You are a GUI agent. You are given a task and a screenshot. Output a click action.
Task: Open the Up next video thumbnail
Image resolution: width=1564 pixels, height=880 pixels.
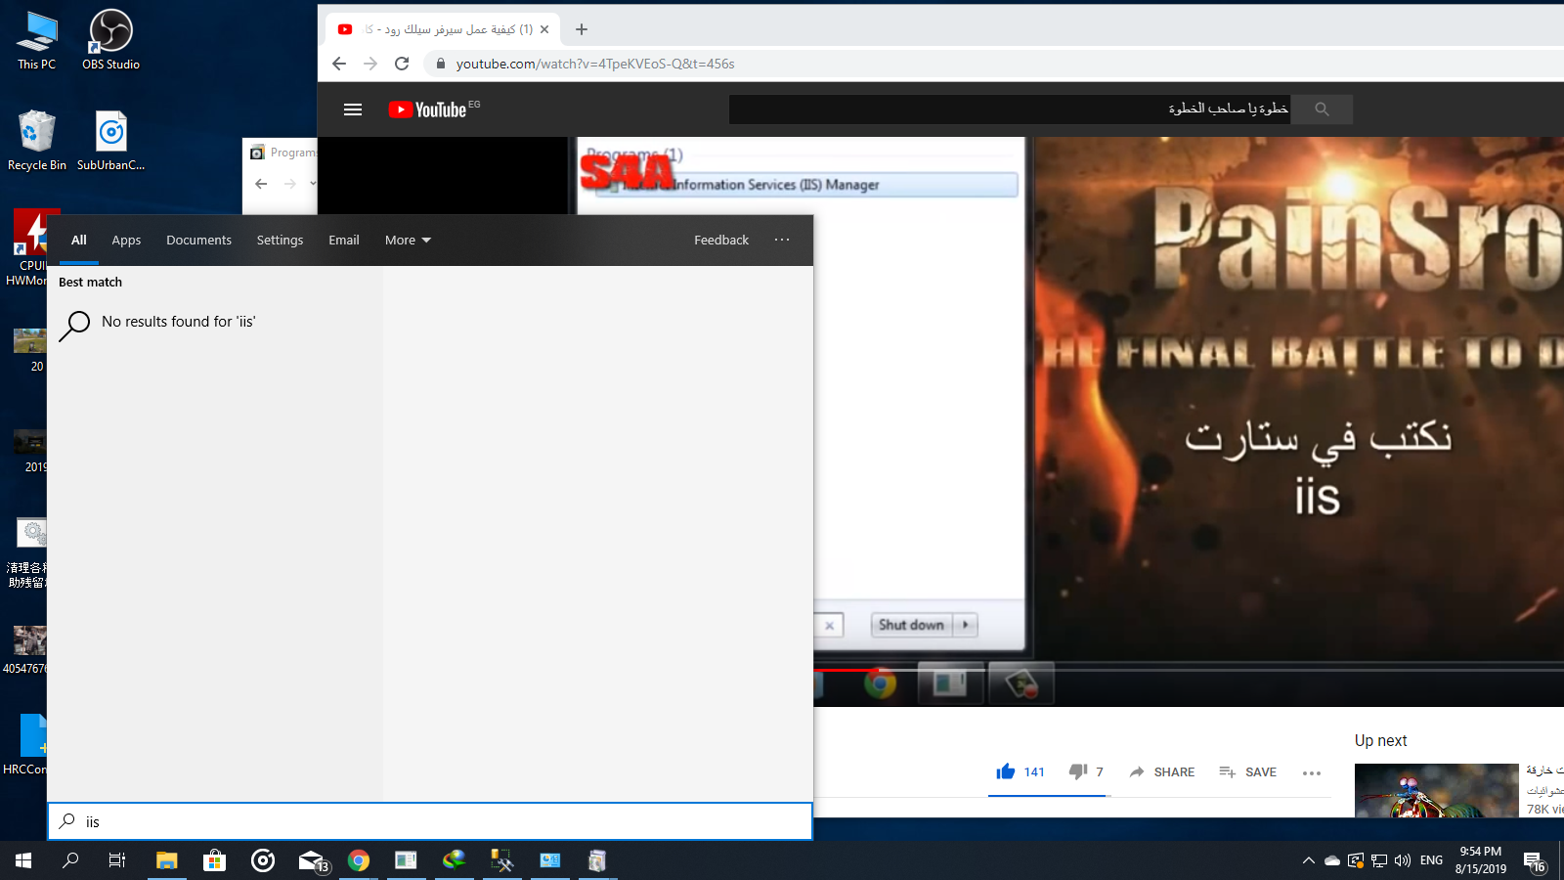tap(1437, 790)
